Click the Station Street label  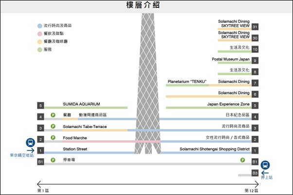(x=75, y=149)
